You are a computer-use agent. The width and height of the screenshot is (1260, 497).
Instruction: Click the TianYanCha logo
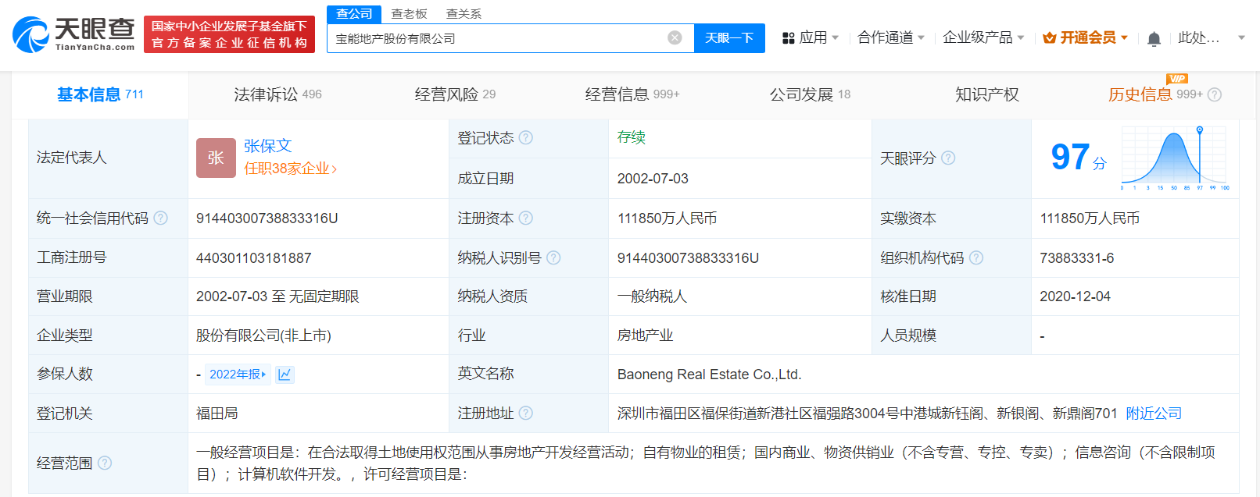74,34
